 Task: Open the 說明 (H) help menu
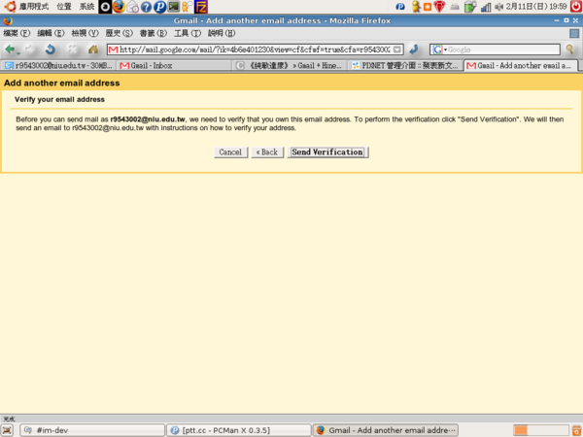pyautogui.click(x=222, y=33)
